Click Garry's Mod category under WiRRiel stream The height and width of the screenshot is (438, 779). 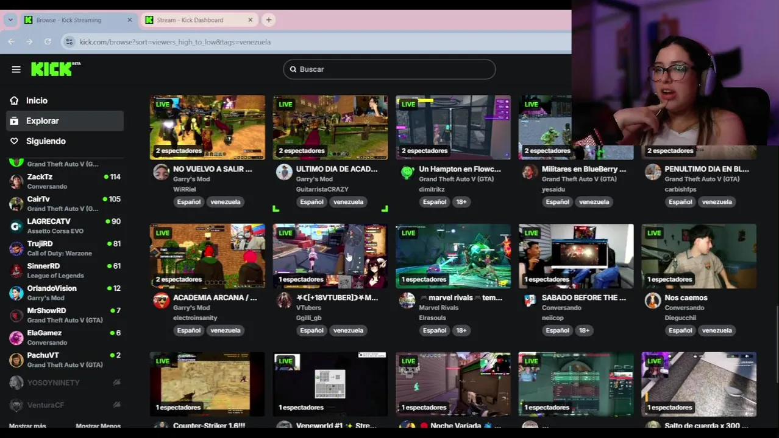point(192,179)
